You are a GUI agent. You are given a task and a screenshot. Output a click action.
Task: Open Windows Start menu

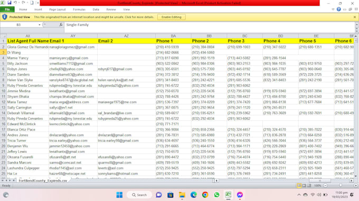[119, 195]
